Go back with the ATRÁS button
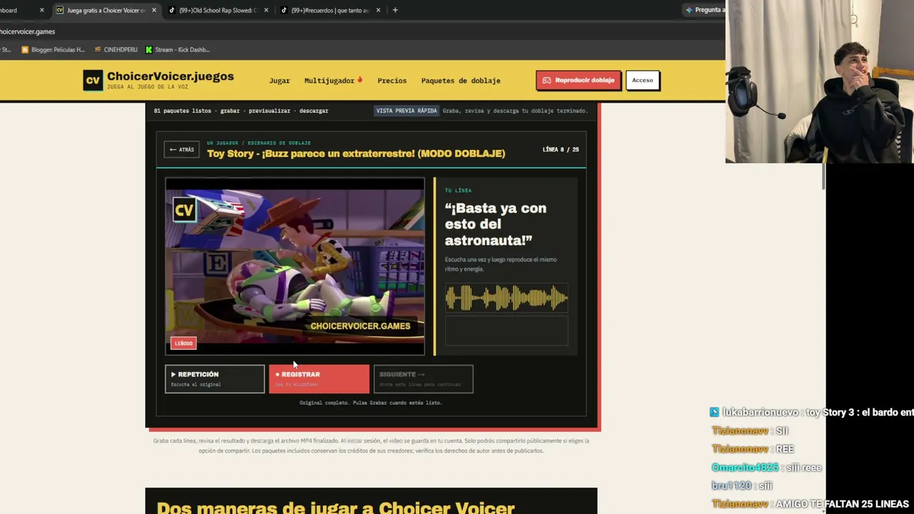The width and height of the screenshot is (914, 514). pyautogui.click(x=181, y=150)
